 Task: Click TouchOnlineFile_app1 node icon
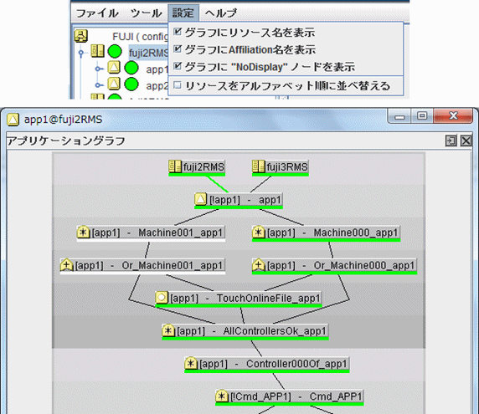[162, 298]
